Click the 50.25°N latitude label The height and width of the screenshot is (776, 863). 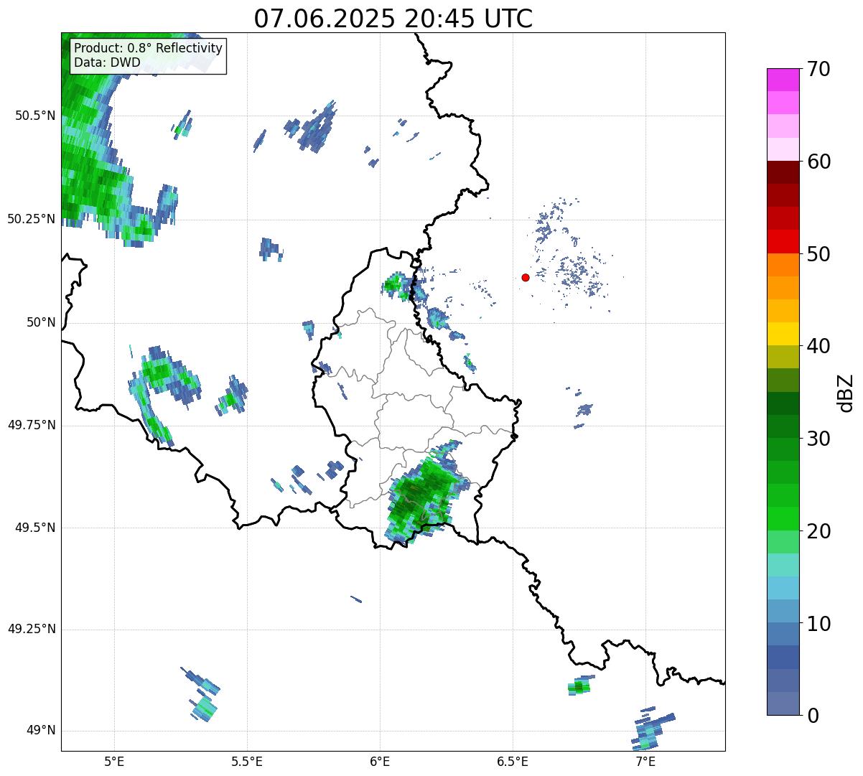click(31, 219)
